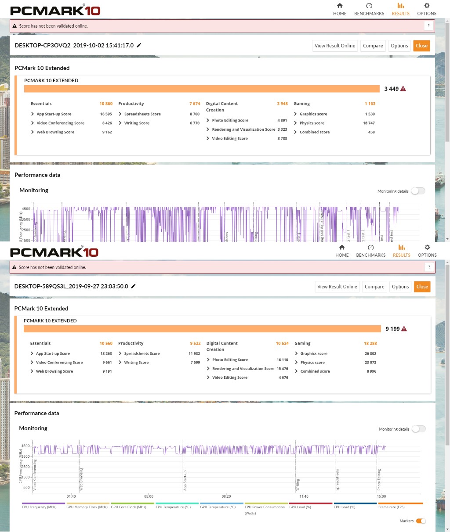Turn off the Markers toggle
This screenshot has height=532, width=450.
click(421, 521)
